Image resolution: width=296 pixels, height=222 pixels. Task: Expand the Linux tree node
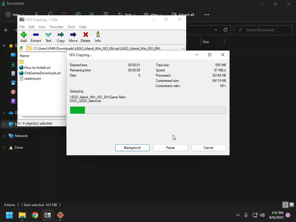click(x=4, y=148)
